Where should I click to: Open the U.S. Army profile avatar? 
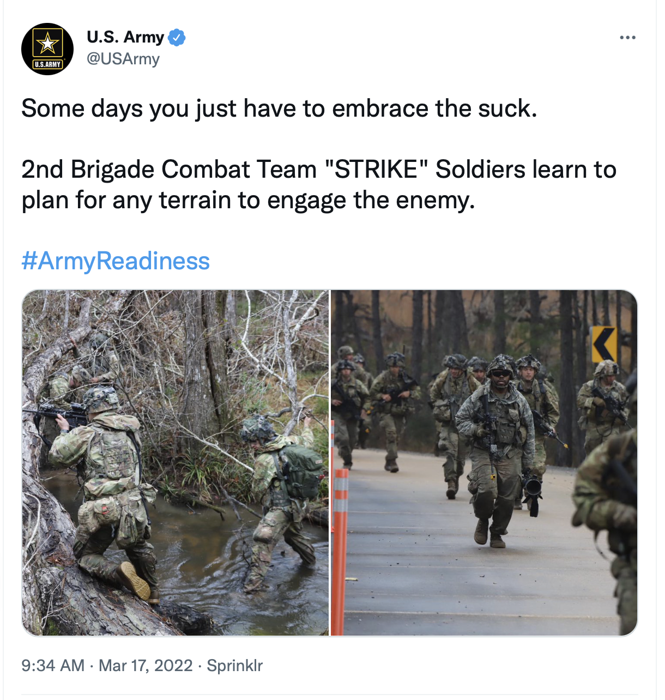coord(47,49)
